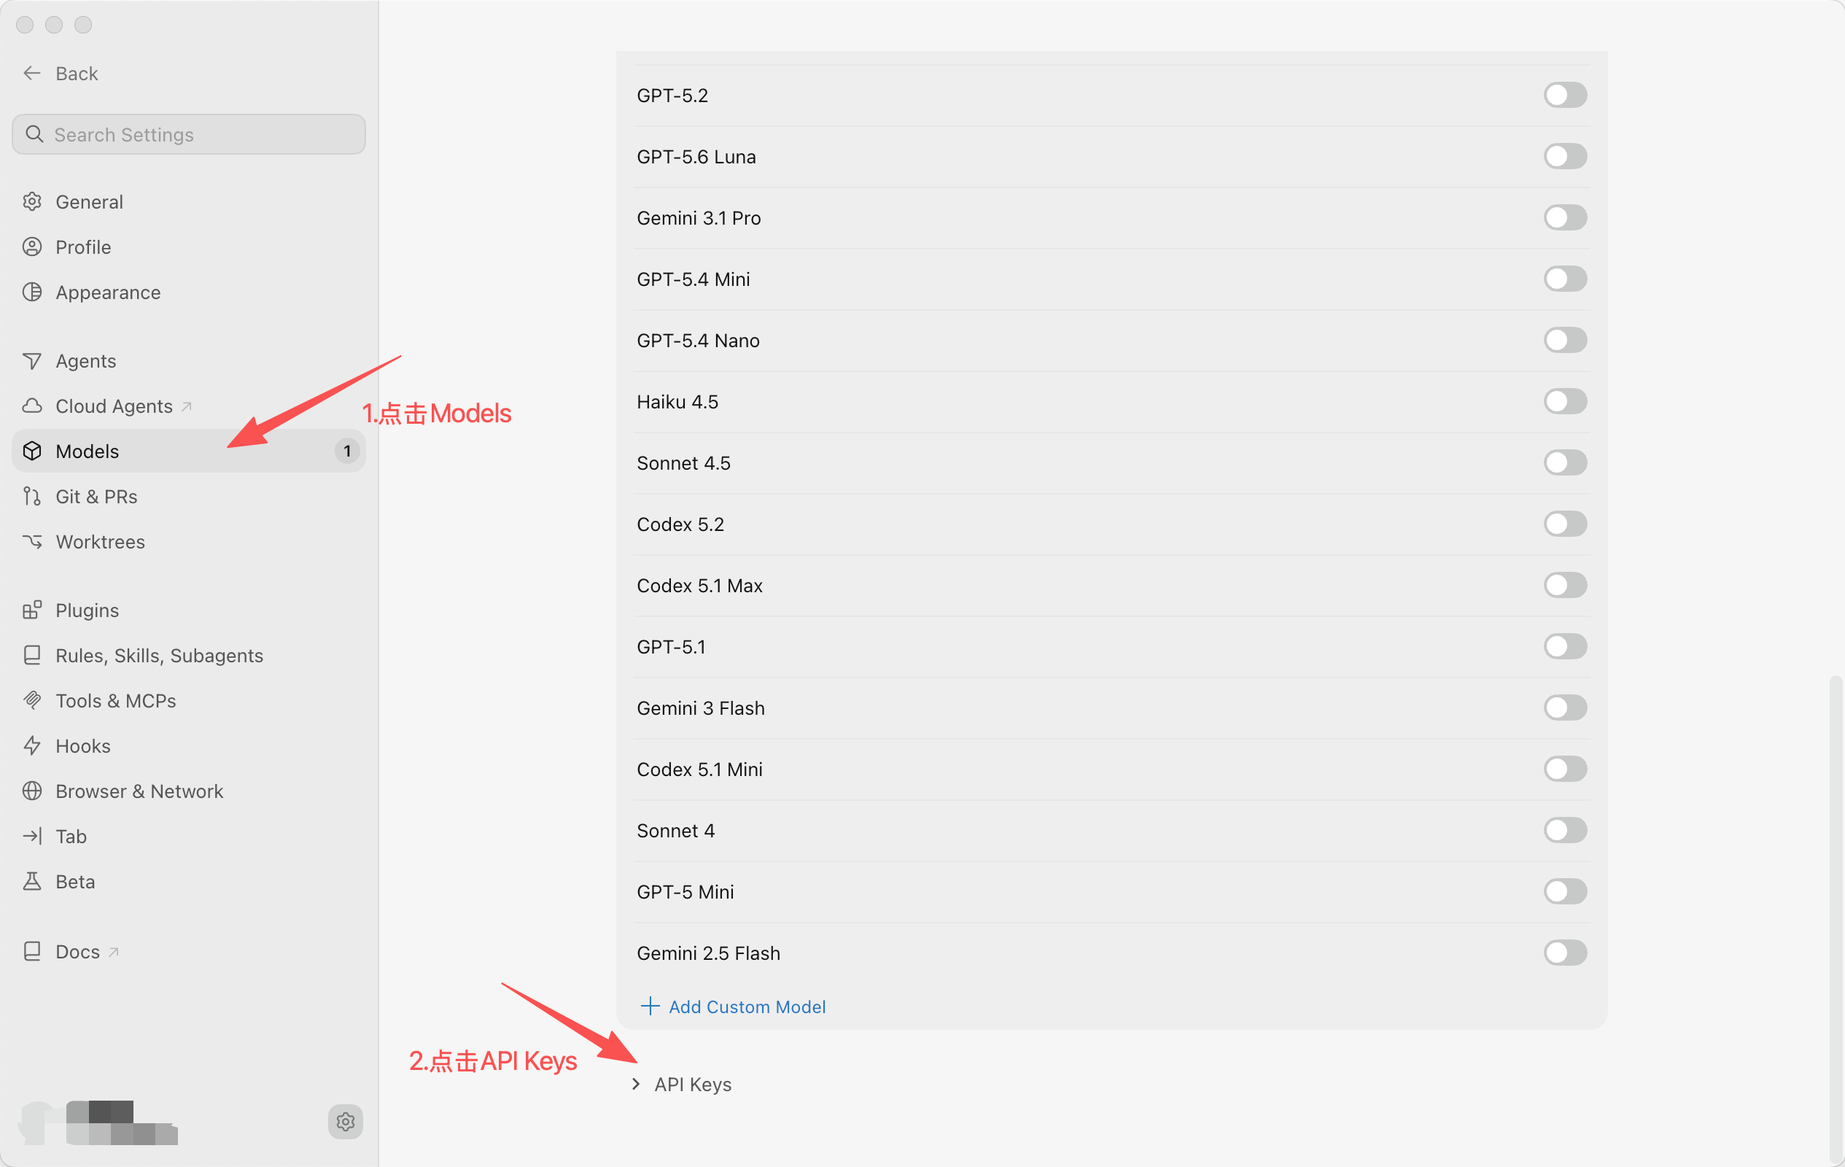Screen dimensions: 1845x1167
Task: Open the General settings page
Action: pos(188,201)
